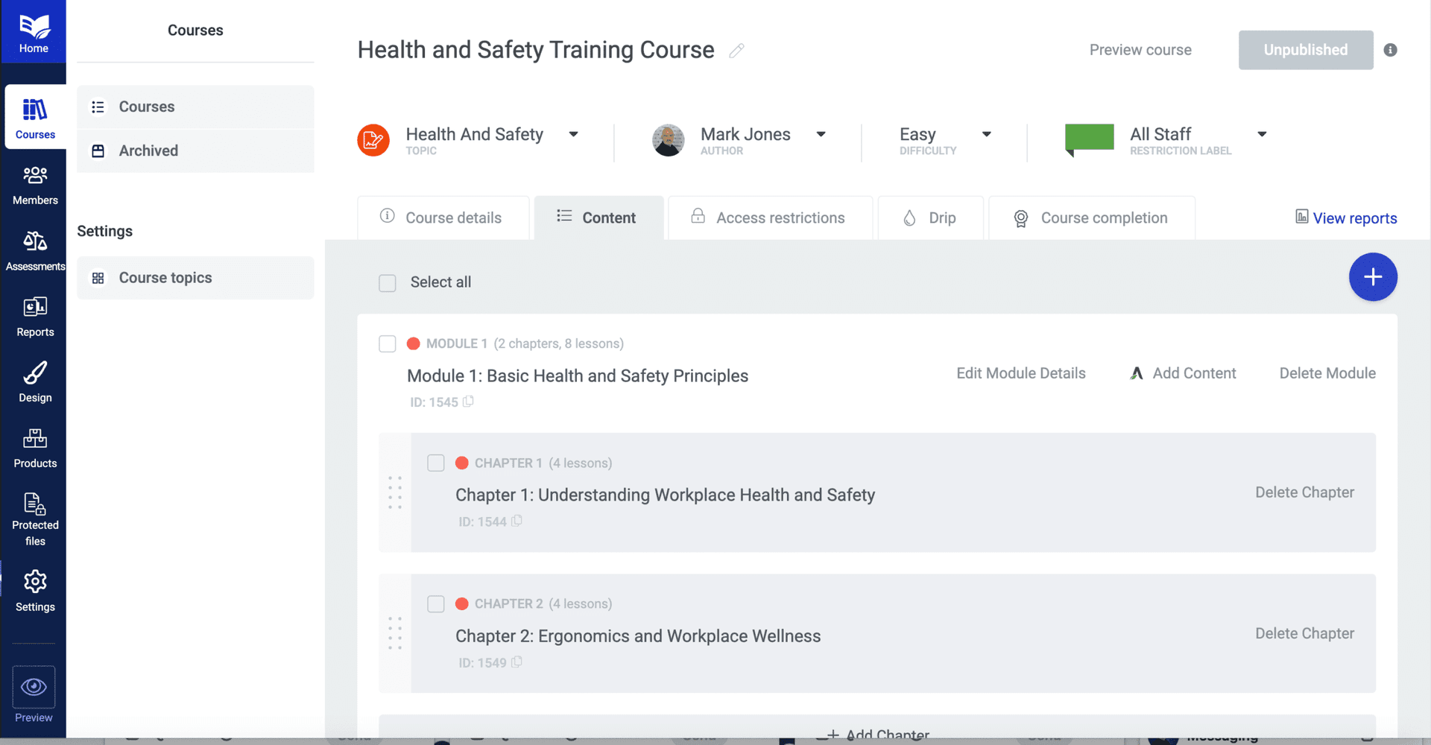
Task: Open the Products section
Action: click(34, 447)
